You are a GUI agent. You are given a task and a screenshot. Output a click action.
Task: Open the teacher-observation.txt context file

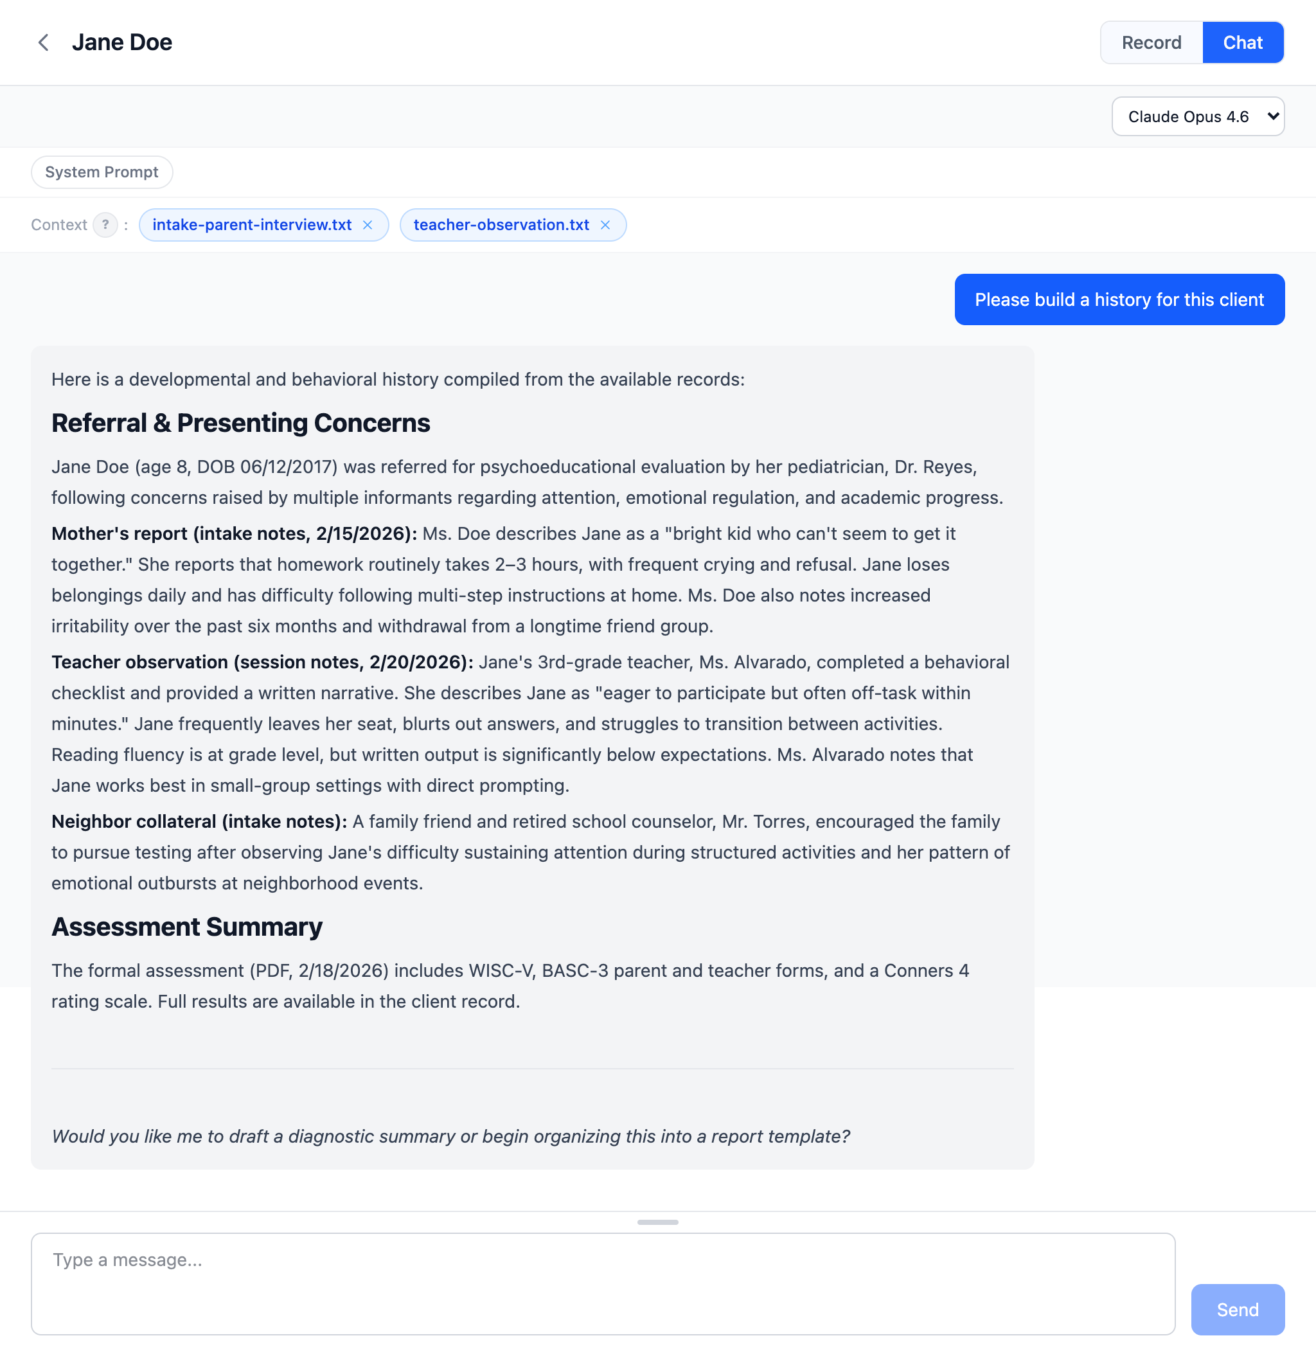[500, 225]
